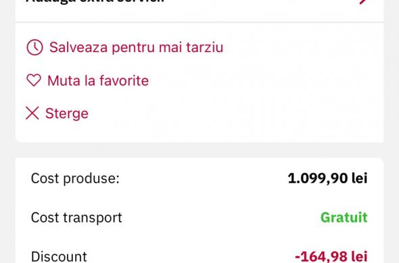Viewport: 399px width, 263px height.
Task: Tap the word 'tarziu' in save option
Action: pos(205,47)
